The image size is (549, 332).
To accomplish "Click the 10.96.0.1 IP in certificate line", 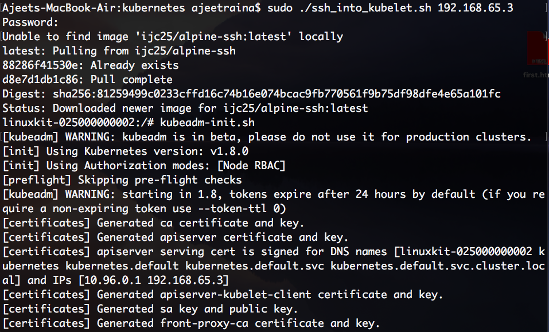I will pyautogui.click(x=112, y=280).
